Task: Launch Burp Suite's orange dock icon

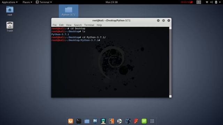Action: click(111, 121)
